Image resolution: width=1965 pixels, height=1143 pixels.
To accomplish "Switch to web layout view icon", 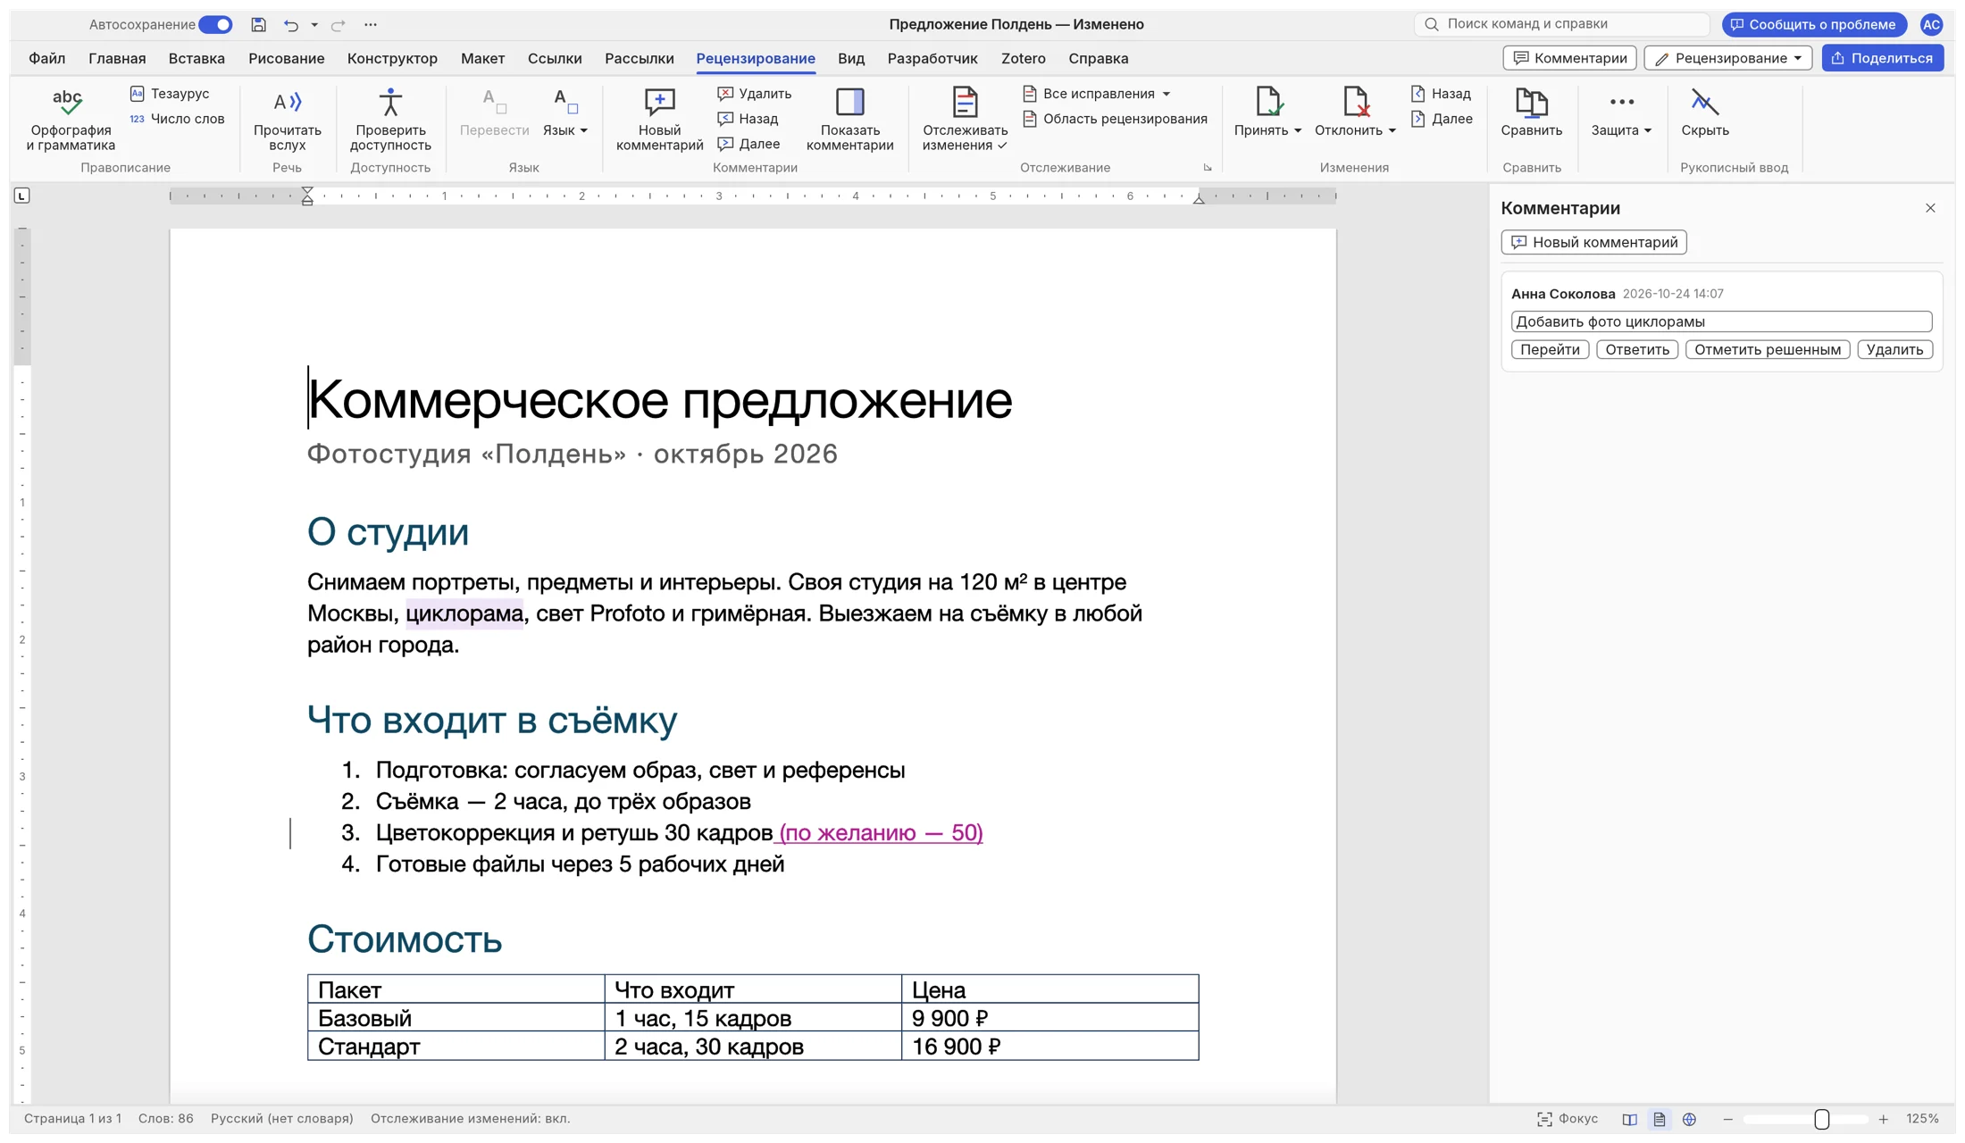I will click(1689, 1119).
